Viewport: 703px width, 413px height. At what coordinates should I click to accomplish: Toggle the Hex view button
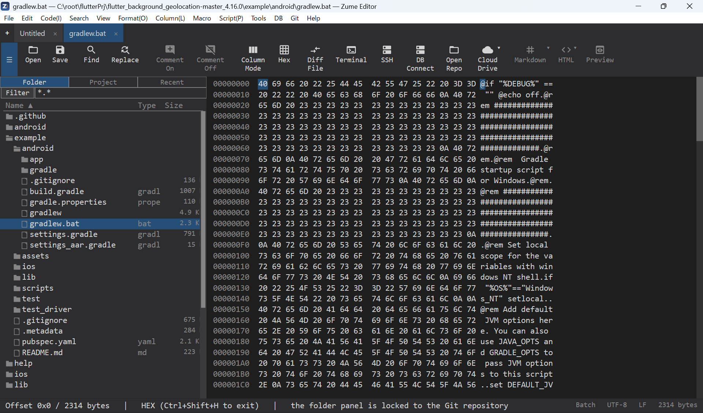point(284,55)
